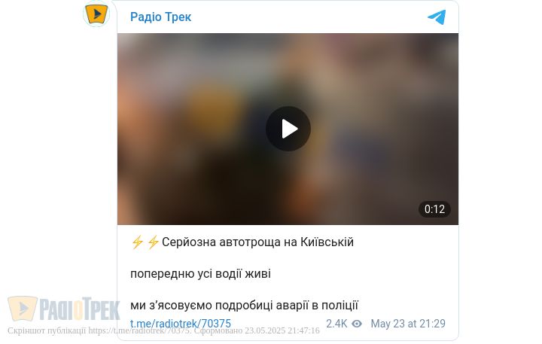542x344 pixels.
Task: Click the text about з'ясовуємо подробиці аварії
Action: tap(244, 306)
